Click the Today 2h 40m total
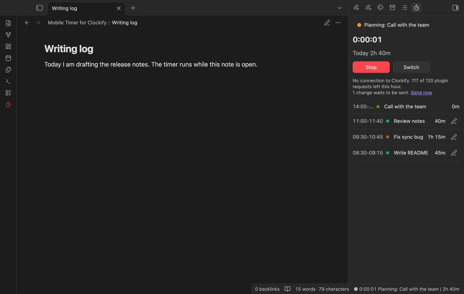This screenshot has height=294, width=464. click(372, 53)
